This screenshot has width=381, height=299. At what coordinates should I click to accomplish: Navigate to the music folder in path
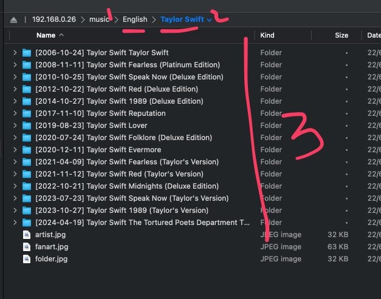pos(100,19)
